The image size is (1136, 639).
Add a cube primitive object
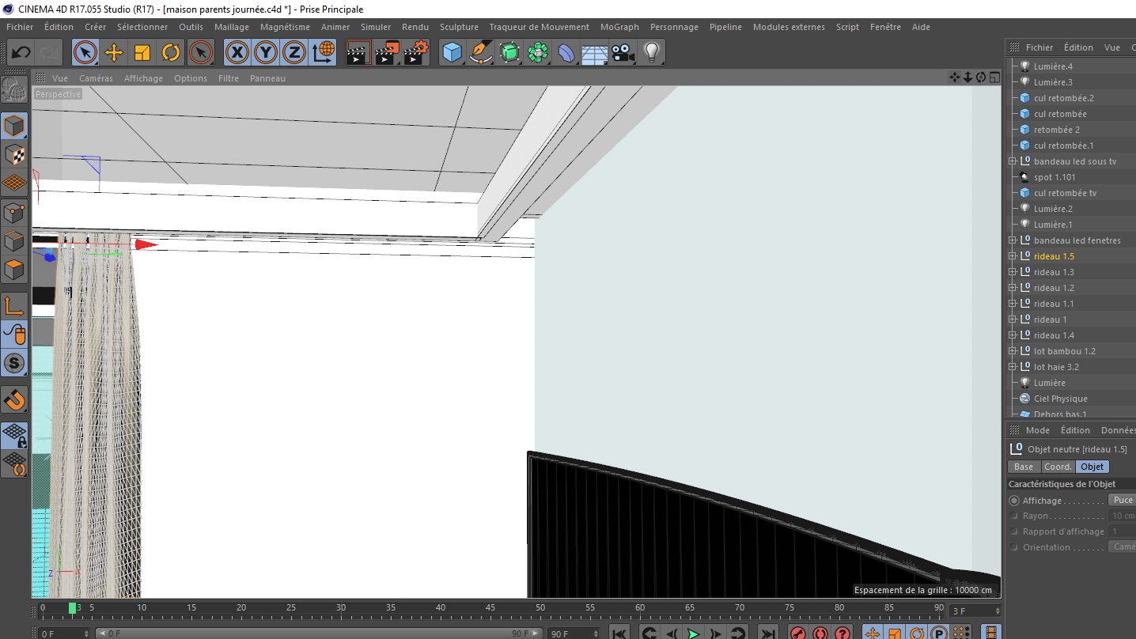coord(452,53)
